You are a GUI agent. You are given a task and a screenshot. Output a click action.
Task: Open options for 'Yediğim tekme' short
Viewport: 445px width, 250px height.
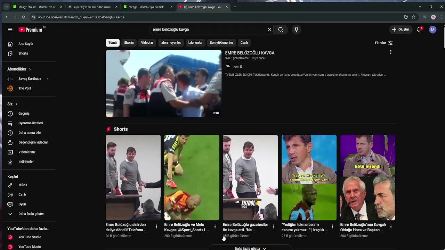pyautogui.click(x=332, y=227)
